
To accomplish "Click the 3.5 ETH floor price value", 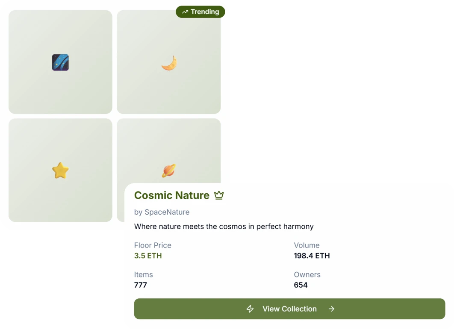I will point(148,256).
